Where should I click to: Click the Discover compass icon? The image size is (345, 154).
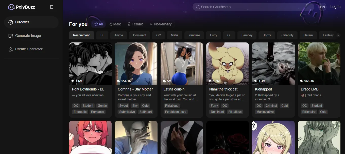pos(11,22)
